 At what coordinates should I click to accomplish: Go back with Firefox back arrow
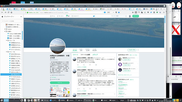(2, 12)
